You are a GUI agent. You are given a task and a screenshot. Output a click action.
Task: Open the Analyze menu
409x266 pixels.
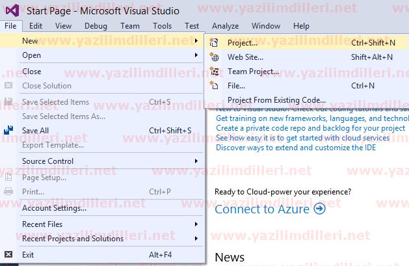click(x=225, y=26)
